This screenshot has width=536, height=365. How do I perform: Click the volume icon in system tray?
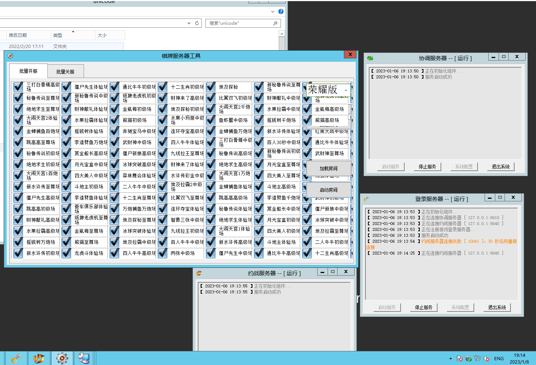(486, 358)
